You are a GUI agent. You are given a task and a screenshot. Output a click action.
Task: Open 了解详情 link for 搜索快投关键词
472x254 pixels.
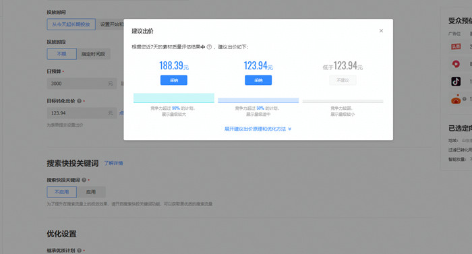pos(113,163)
